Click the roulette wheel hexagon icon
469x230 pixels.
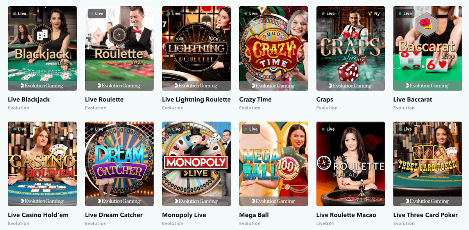click(119, 36)
